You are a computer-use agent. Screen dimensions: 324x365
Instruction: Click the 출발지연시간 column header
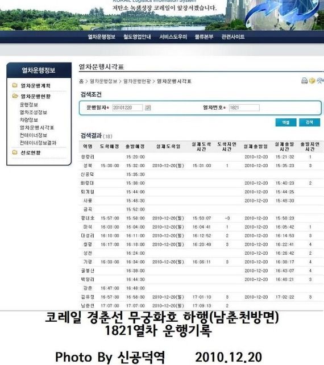310,147
